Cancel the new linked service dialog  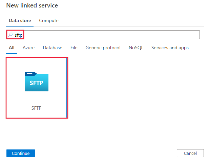(x=190, y=153)
